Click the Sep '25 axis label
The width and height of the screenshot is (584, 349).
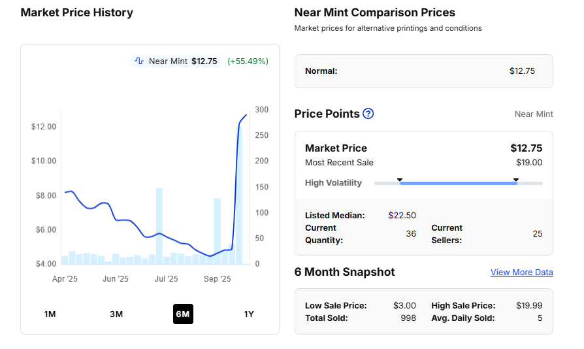coord(218,279)
